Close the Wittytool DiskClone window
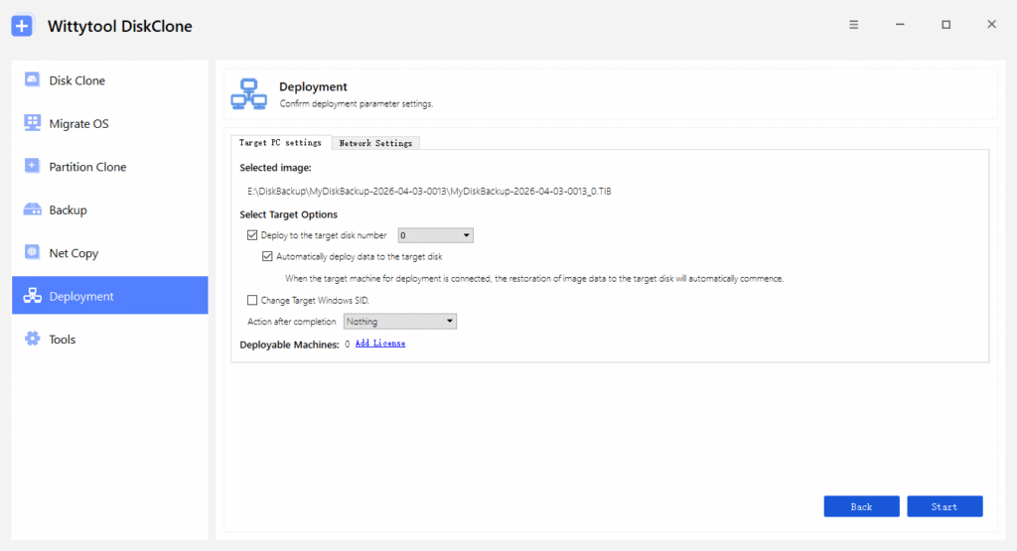Image resolution: width=1017 pixels, height=551 pixels. (x=991, y=25)
